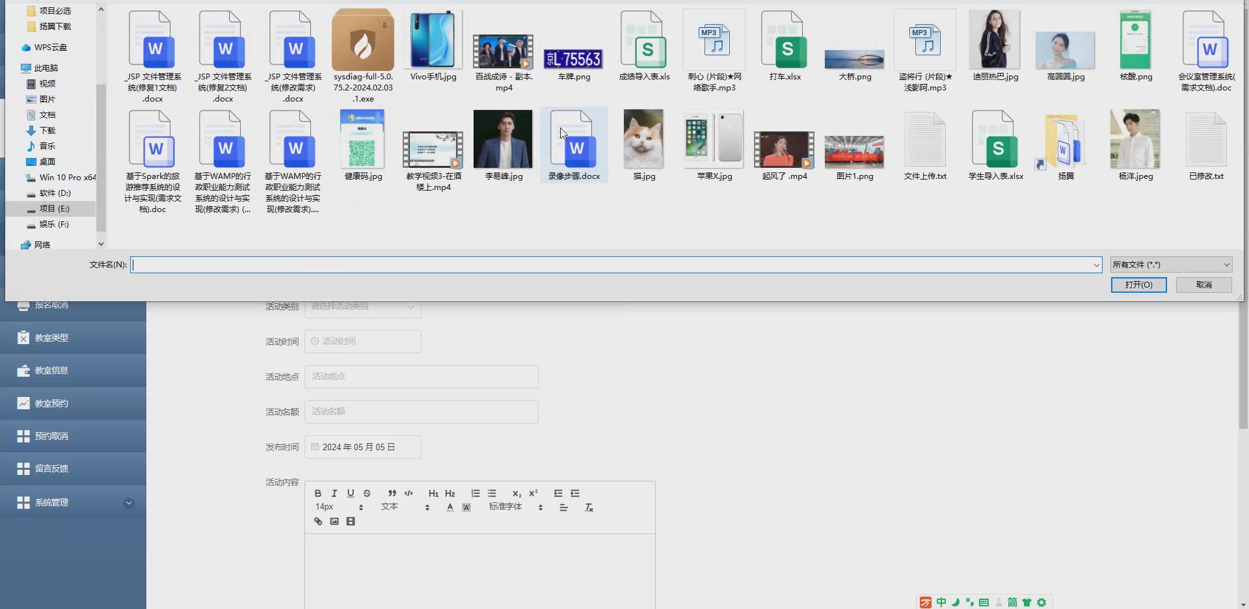Expand the file name history dropdown arrow

(1096, 265)
